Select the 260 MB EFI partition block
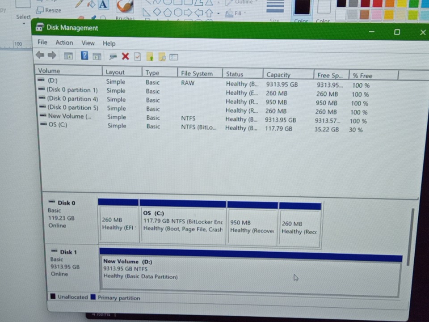429x322 pixels. tap(118, 220)
